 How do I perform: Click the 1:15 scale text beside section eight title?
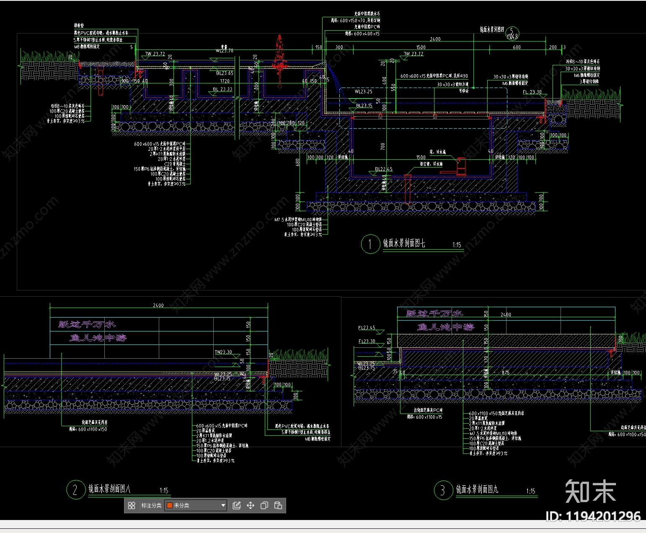coord(164,490)
